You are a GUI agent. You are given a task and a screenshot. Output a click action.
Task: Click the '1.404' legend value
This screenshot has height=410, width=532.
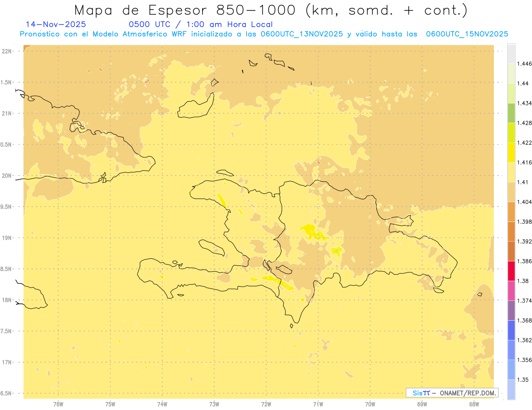point(524,202)
